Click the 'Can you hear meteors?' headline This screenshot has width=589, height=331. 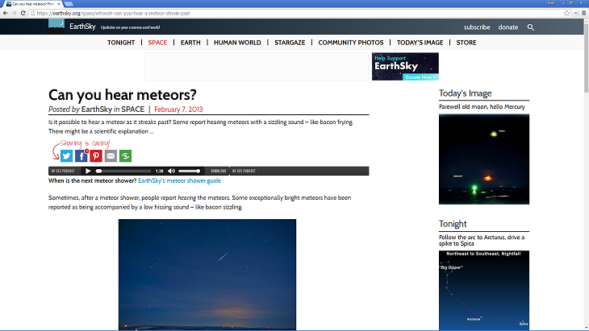pyautogui.click(x=123, y=95)
